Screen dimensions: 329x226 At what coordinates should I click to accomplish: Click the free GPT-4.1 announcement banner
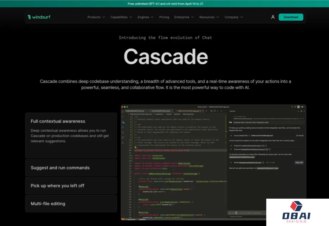tap(164, 4)
